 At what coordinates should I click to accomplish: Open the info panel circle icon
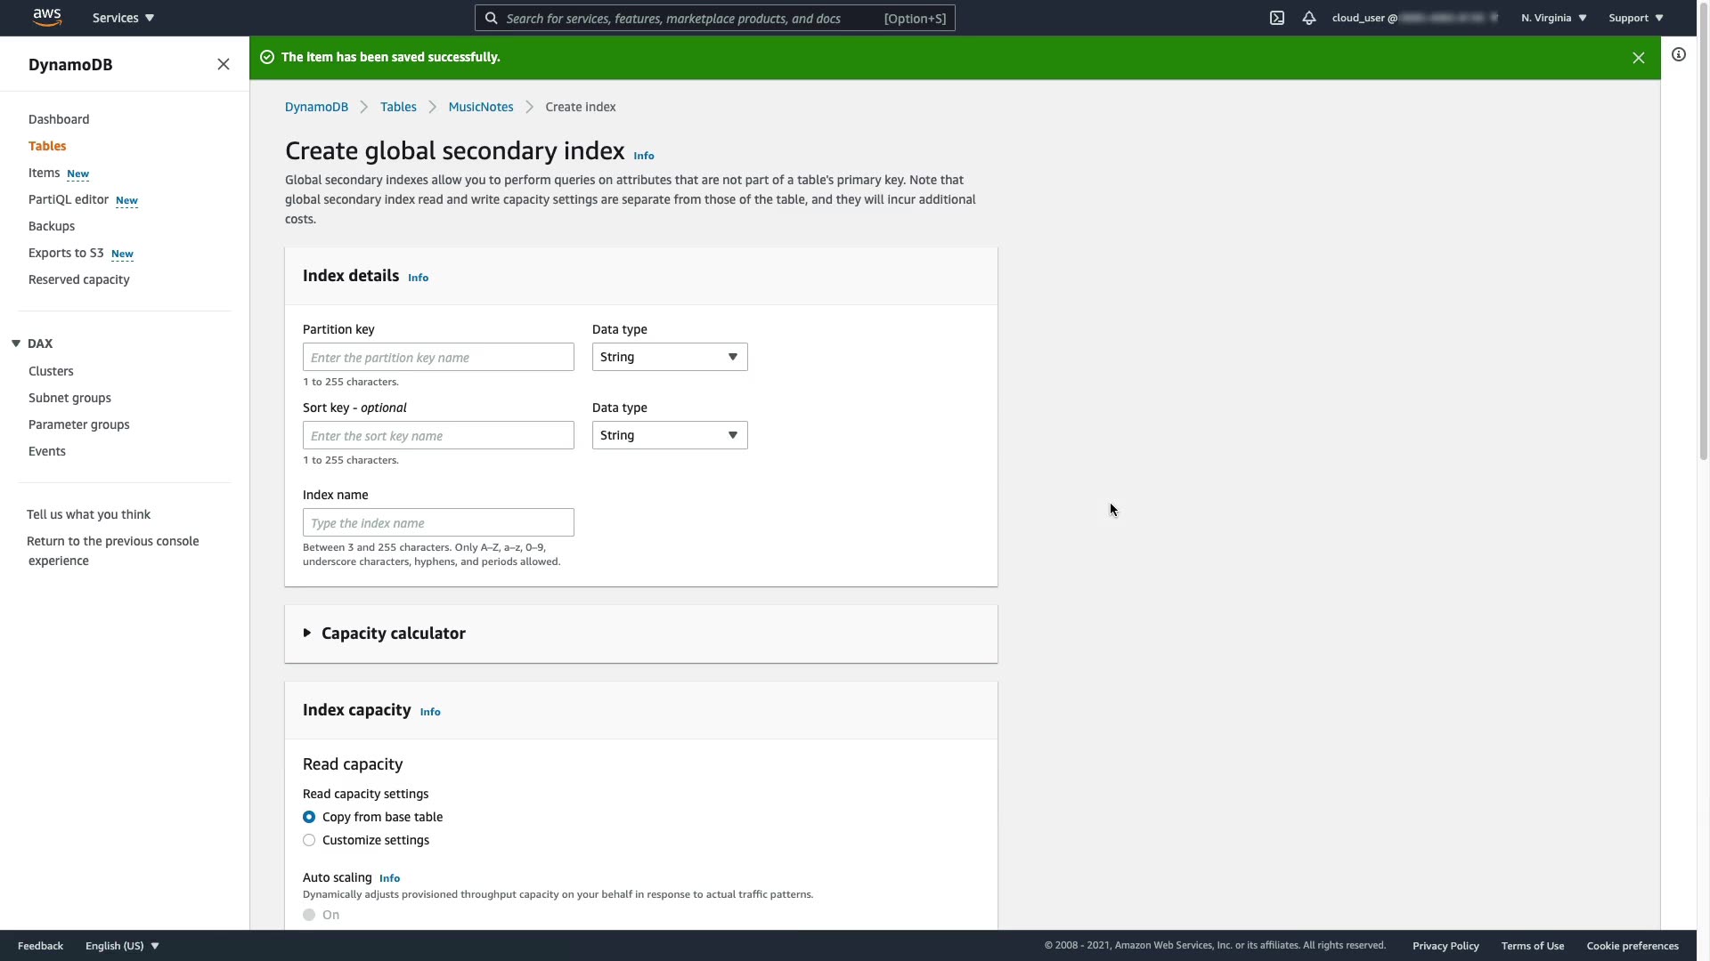point(1678,55)
